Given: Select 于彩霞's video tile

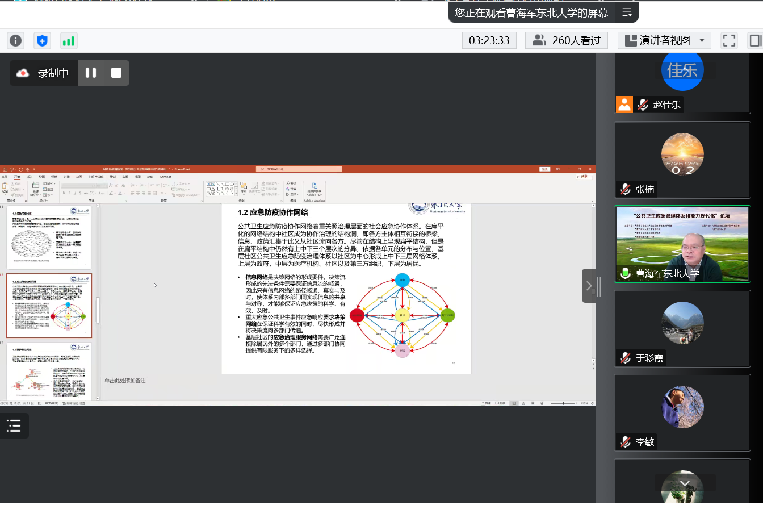Looking at the screenshot, I should pos(682,328).
